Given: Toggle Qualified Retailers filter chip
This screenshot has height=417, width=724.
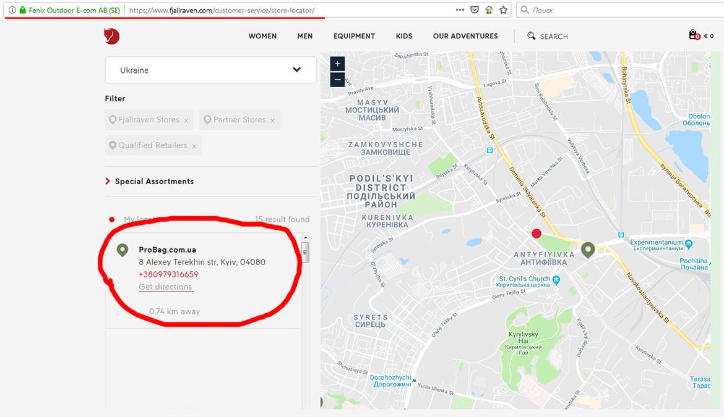Looking at the screenshot, I should [x=153, y=146].
